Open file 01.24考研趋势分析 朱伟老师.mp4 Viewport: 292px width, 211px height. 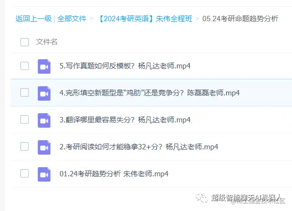pyautogui.click(x=114, y=173)
